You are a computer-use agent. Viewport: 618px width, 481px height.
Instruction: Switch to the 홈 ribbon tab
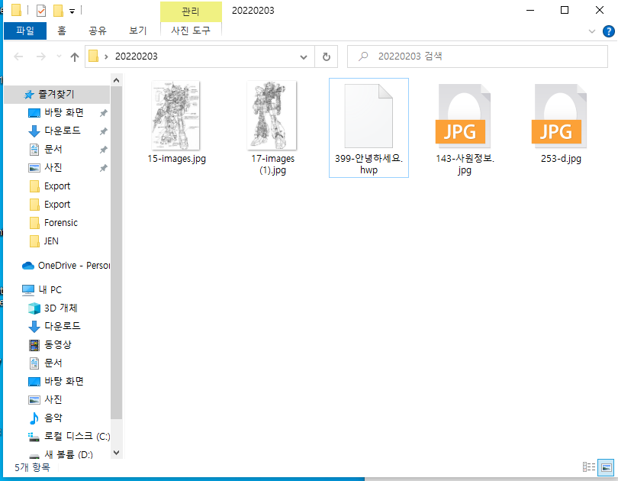[x=62, y=31]
